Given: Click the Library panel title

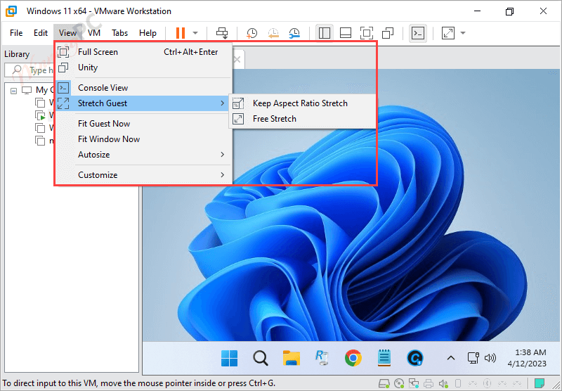Looking at the screenshot, I should click(17, 54).
